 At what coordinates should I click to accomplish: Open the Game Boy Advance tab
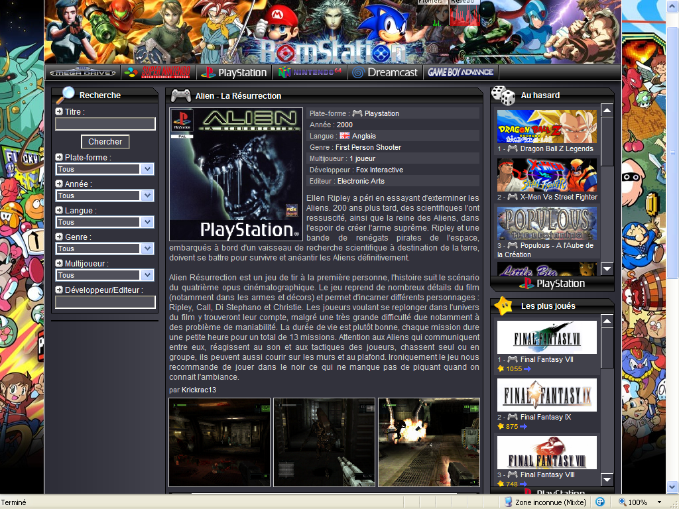tap(460, 73)
